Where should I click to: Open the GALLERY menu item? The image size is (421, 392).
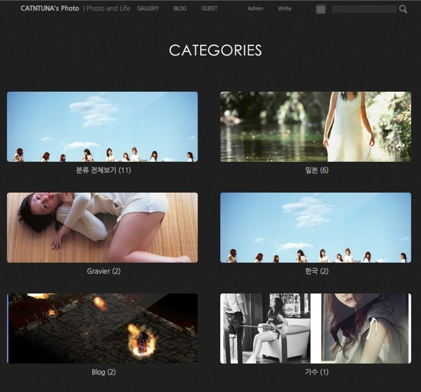(148, 8)
